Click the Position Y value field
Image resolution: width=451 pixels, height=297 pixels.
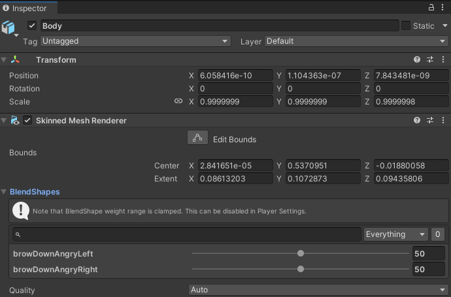[x=323, y=75]
